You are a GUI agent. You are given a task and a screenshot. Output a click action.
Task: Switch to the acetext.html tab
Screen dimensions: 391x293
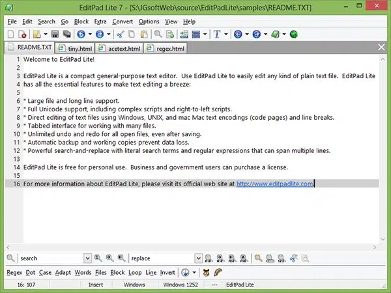119,48
